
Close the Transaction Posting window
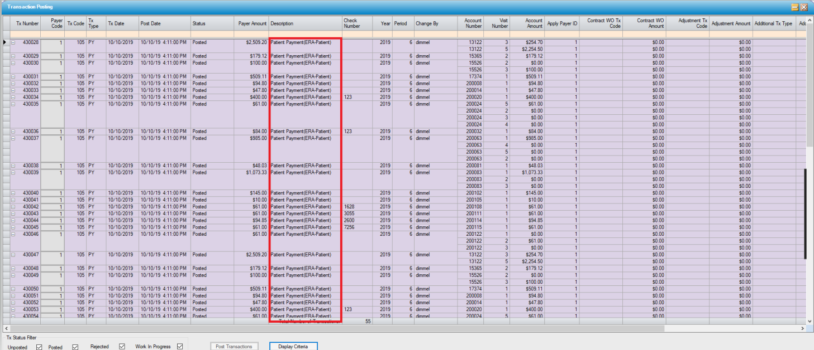point(804,7)
